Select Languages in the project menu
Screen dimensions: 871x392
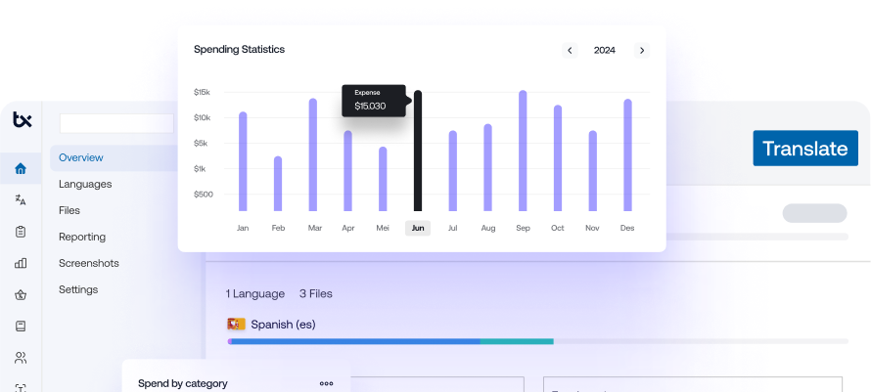pyautogui.click(x=85, y=184)
